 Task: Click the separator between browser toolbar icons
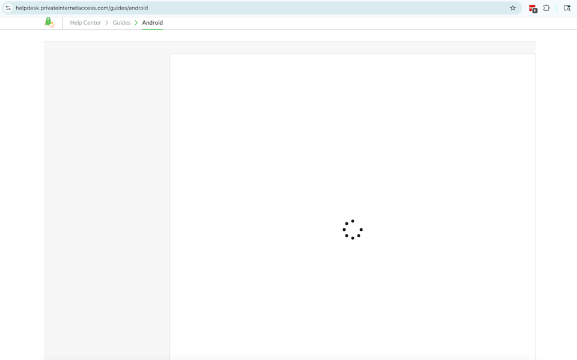pos(557,8)
